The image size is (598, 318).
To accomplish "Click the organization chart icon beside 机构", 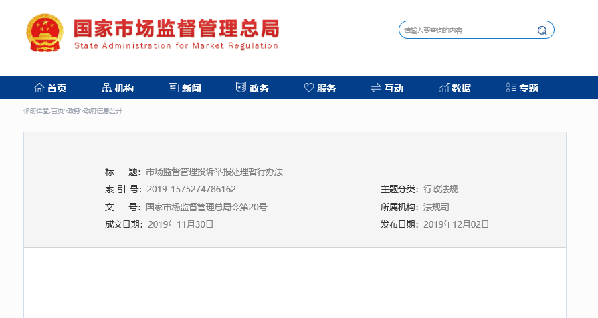I will pos(106,88).
